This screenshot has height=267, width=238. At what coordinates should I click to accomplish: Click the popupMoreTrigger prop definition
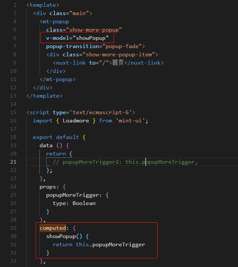click(74, 195)
